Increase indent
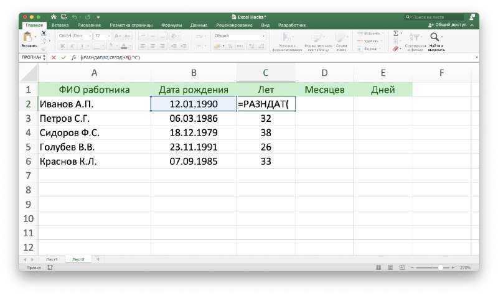This screenshot has height=296, width=498. click(x=183, y=46)
